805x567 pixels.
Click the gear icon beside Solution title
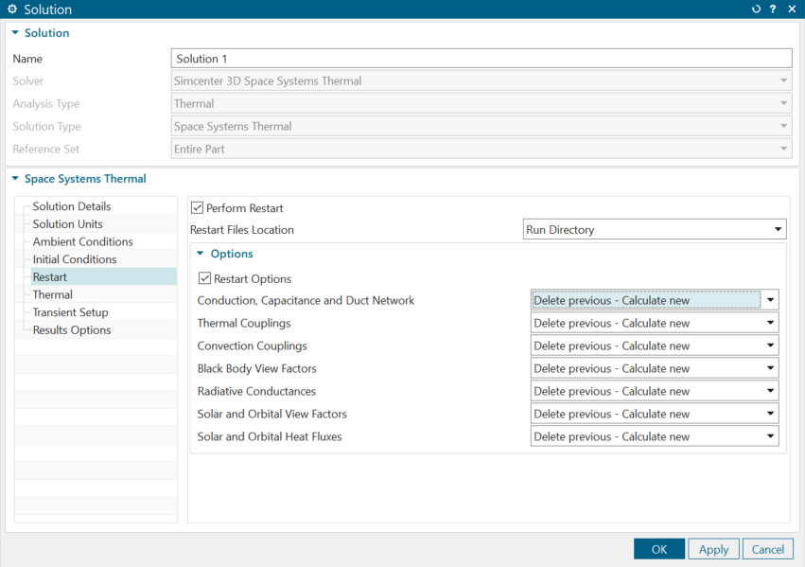[x=12, y=9]
